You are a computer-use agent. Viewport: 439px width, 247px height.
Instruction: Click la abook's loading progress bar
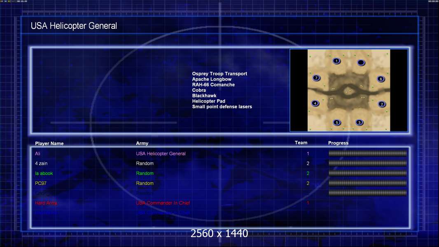tap(368, 173)
